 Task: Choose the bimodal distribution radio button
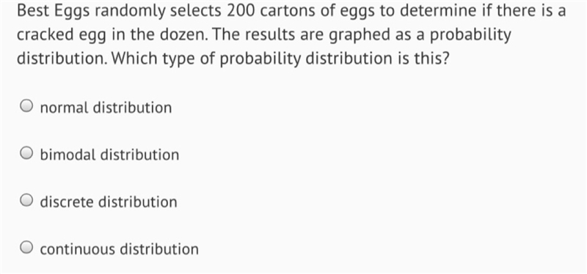click(26, 153)
